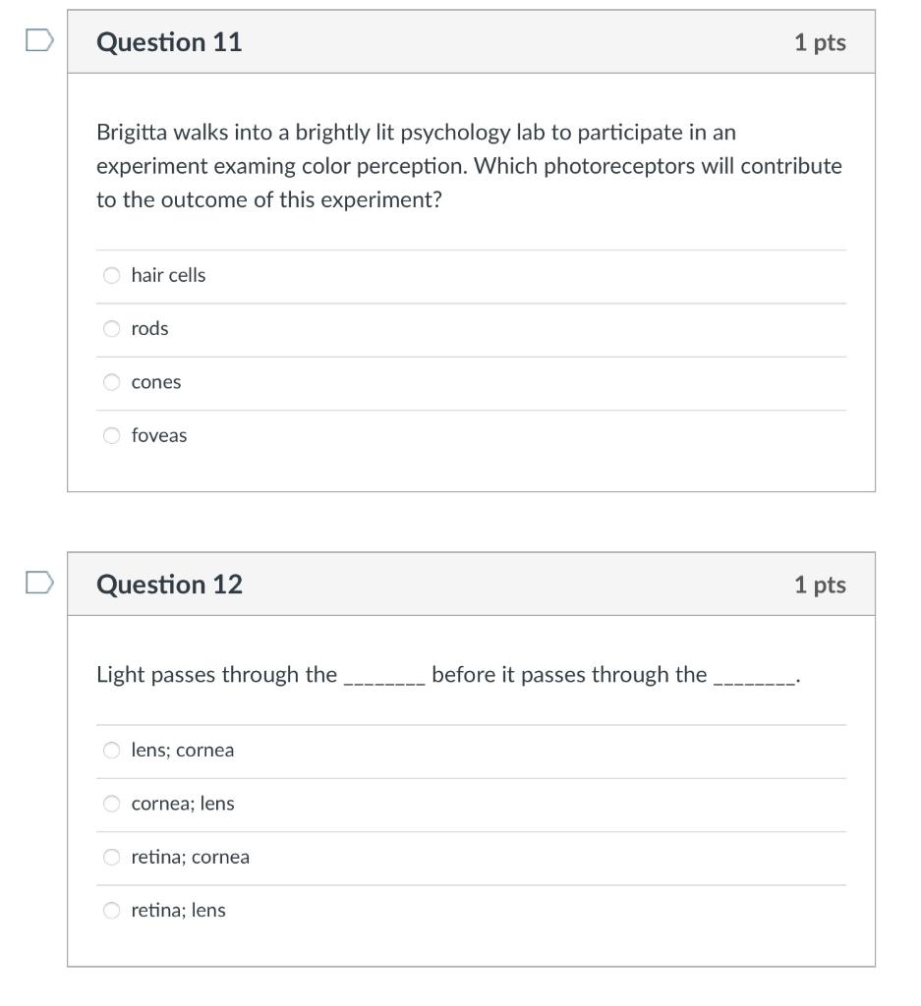Image resolution: width=921 pixels, height=1006 pixels.
Task: Select 'lens; cornea' radio button
Action: coord(112,750)
